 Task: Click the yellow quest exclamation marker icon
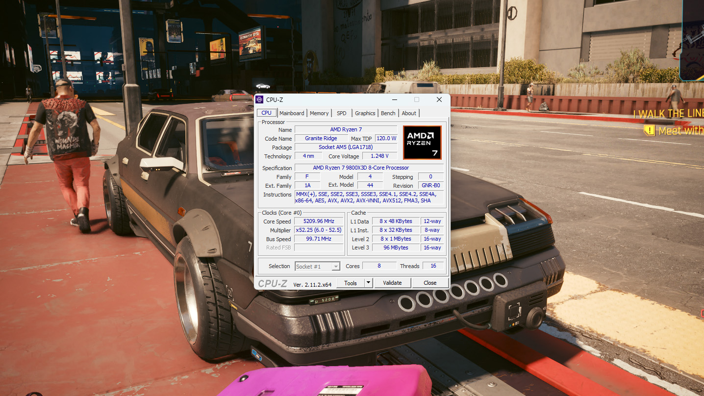pyautogui.click(x=650, y=130)
